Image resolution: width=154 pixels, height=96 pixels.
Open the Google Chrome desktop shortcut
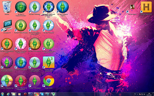click(x=49, y=81)
